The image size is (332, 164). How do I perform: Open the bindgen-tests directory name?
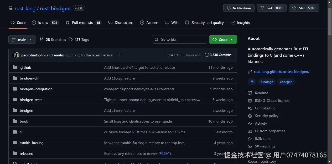(x=31, y=100)
